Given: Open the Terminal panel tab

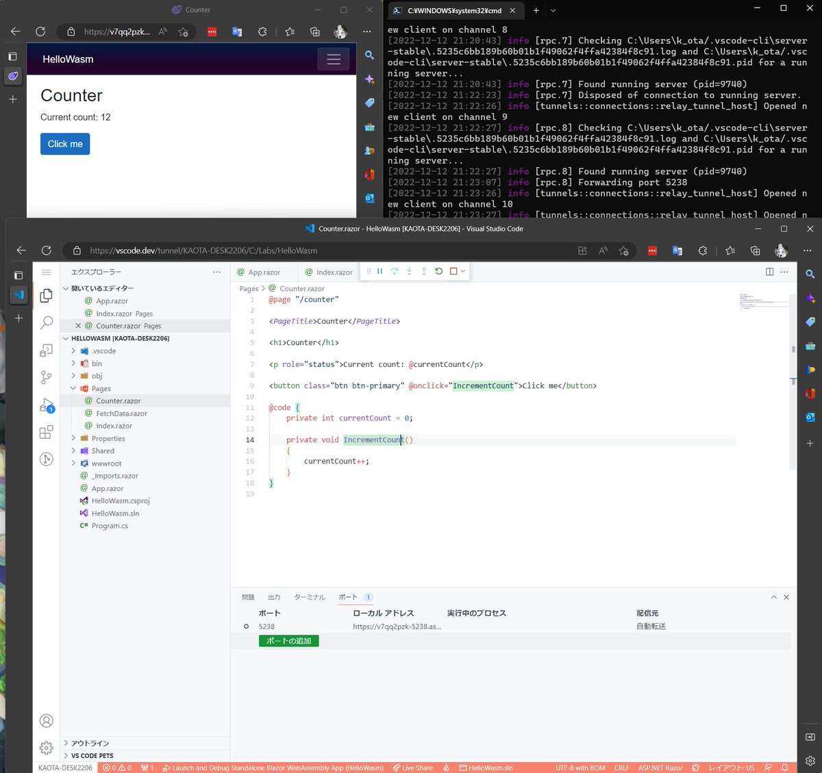Looking at the screenshot, I should (x=310, y=597).
